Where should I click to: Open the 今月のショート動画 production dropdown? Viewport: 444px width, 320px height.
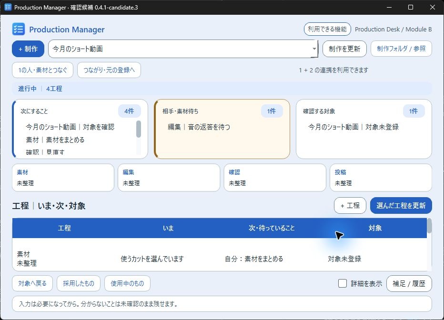(x=183, y=49)
